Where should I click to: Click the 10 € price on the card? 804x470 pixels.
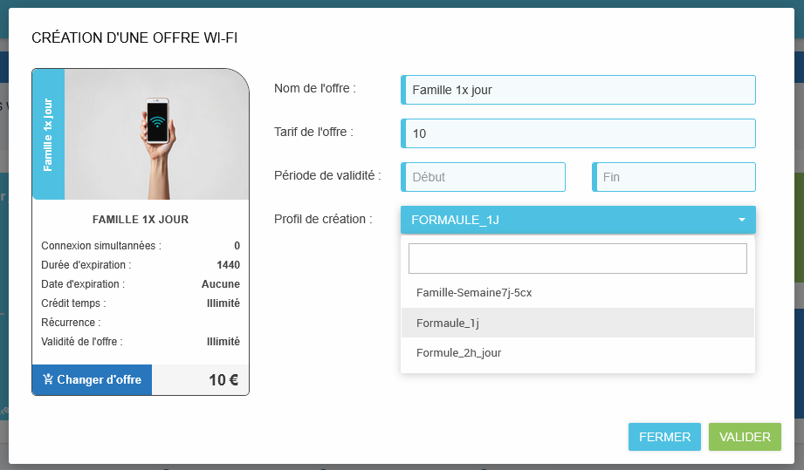[223, 380]
